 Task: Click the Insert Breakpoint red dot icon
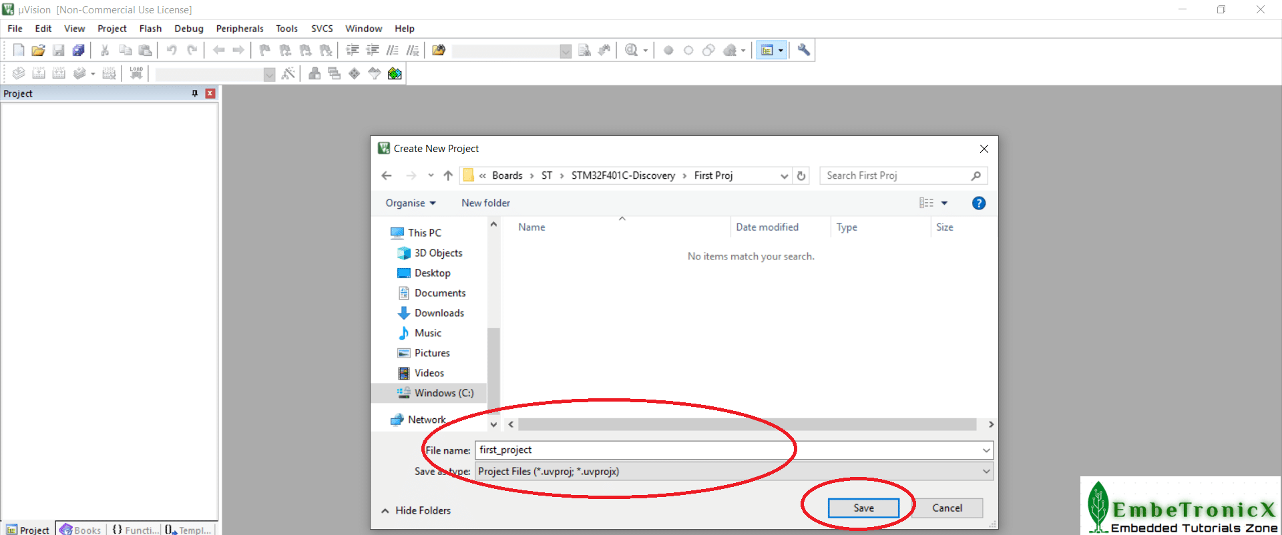point(668,50)
